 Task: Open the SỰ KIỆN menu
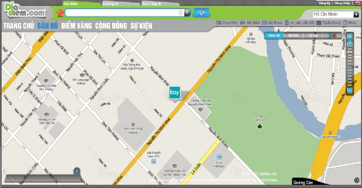point(141,26)
